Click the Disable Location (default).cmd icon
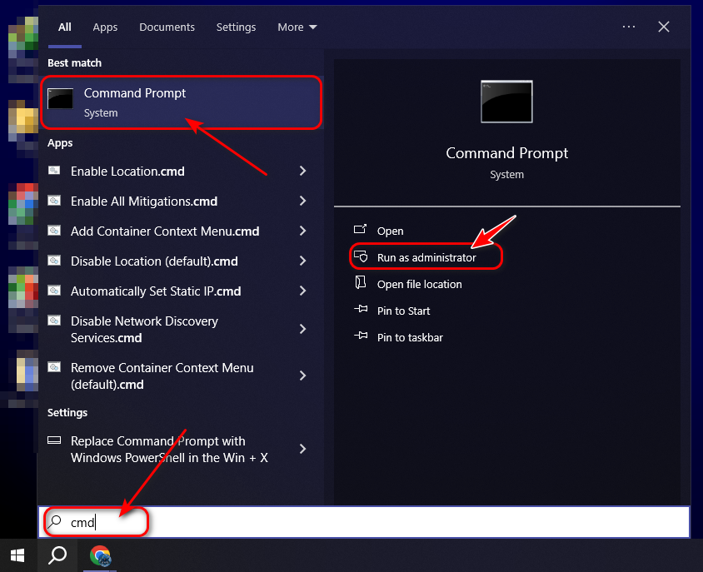703x572 pixels. (x=54, y=261)
